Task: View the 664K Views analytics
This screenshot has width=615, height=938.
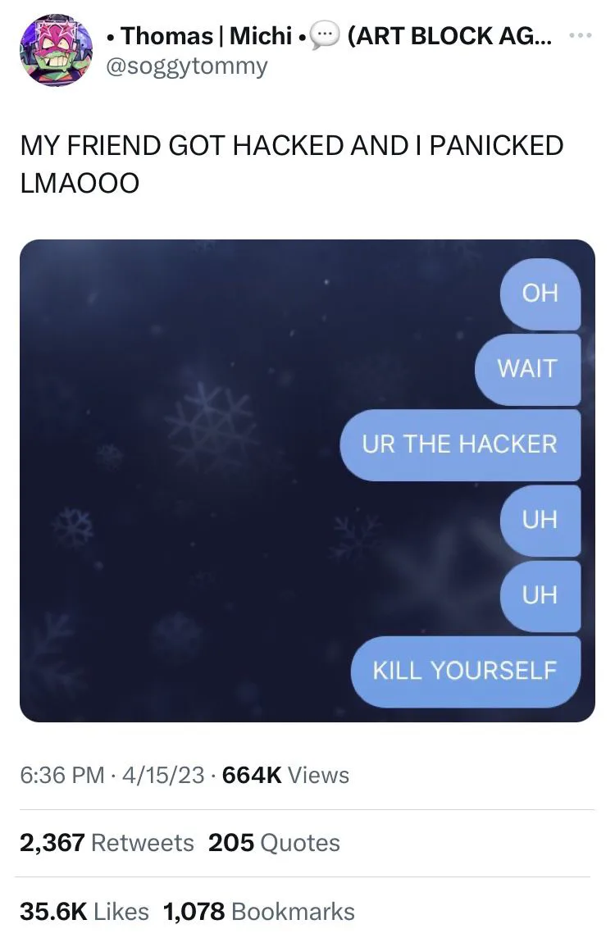Action: (x=285, y=776)
